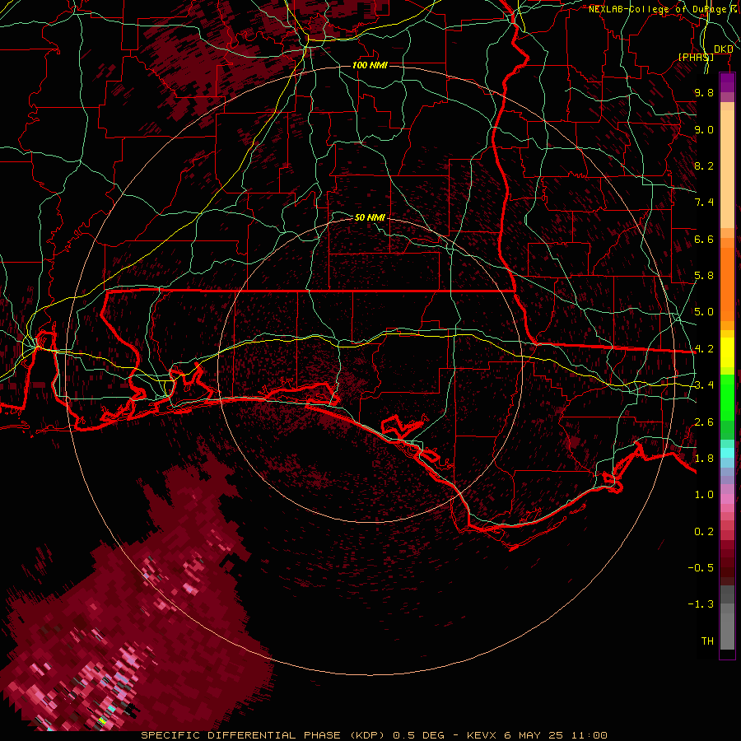Click the 4.2 value on color scale
The height and width of the screenshot is (741, 741).
704,349
